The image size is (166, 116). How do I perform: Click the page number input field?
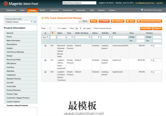(51, 29)
